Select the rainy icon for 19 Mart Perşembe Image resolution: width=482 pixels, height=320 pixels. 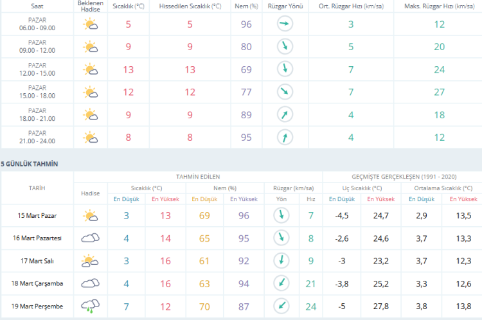coord(90,305)
